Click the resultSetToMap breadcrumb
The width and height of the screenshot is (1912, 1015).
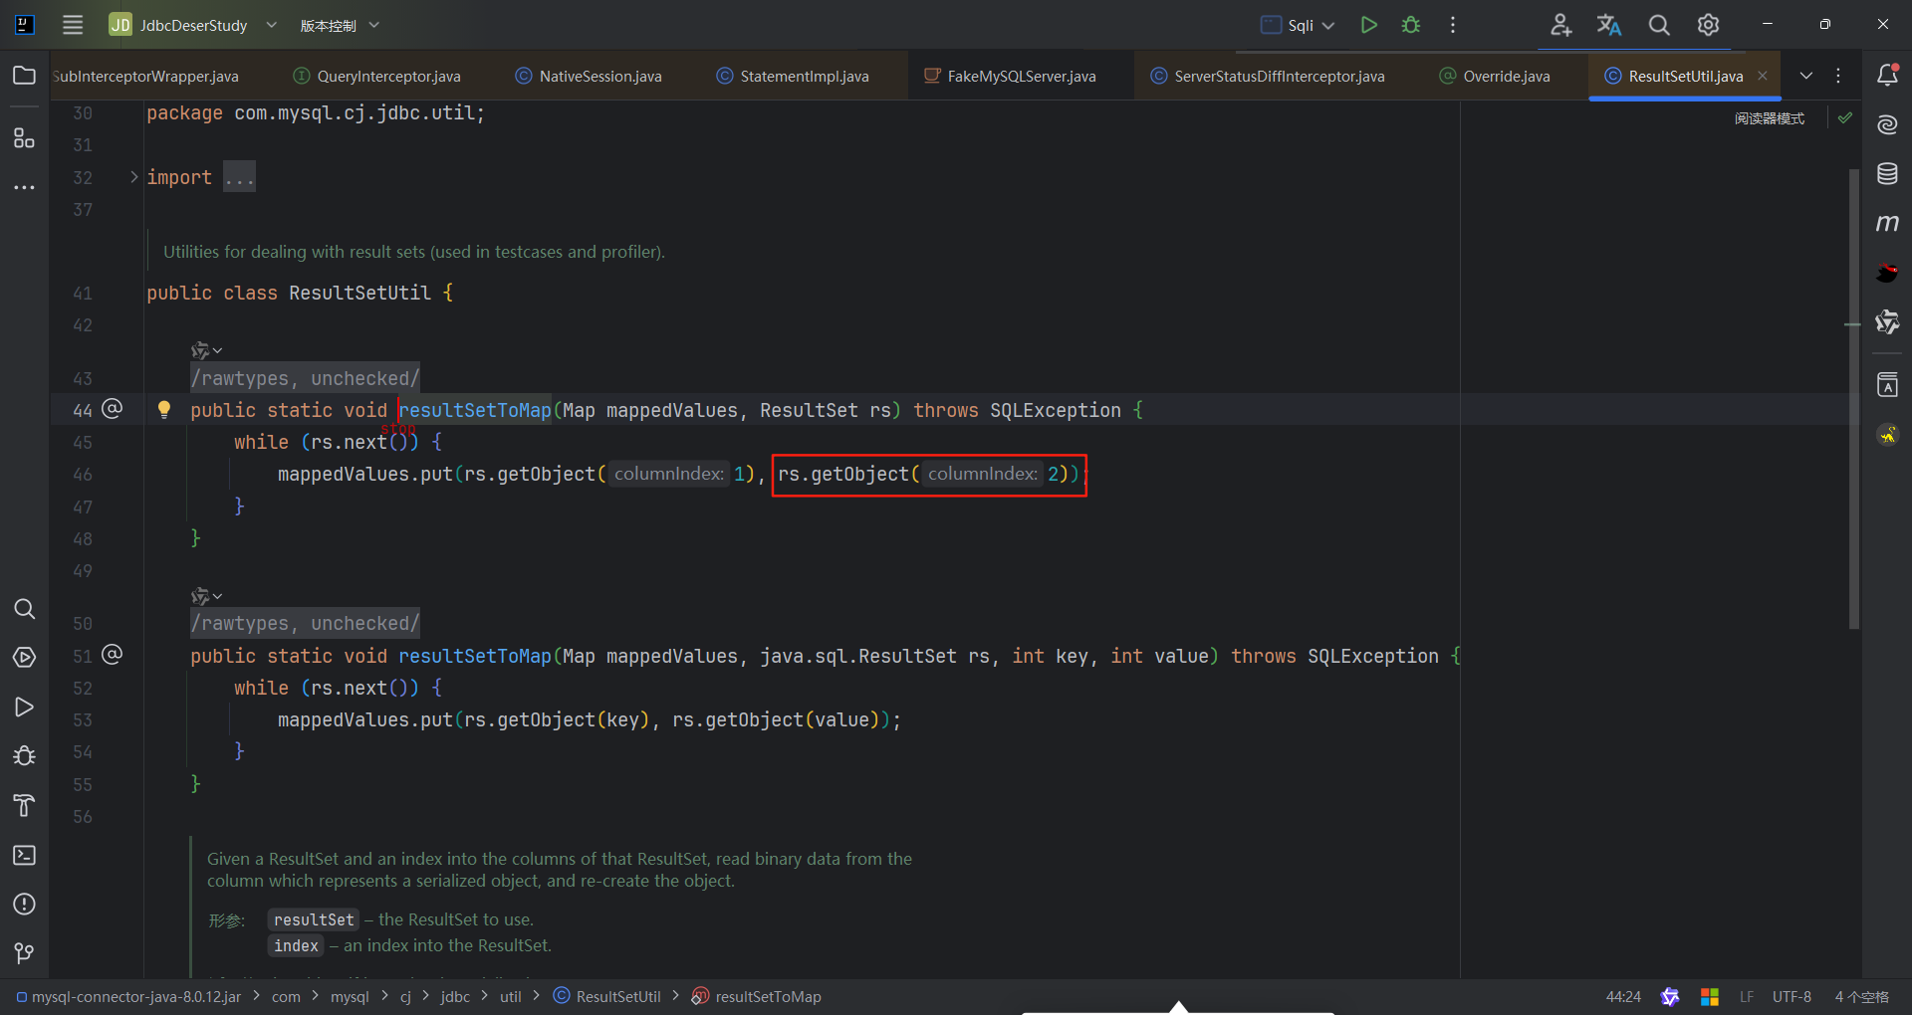coord(756,996)
